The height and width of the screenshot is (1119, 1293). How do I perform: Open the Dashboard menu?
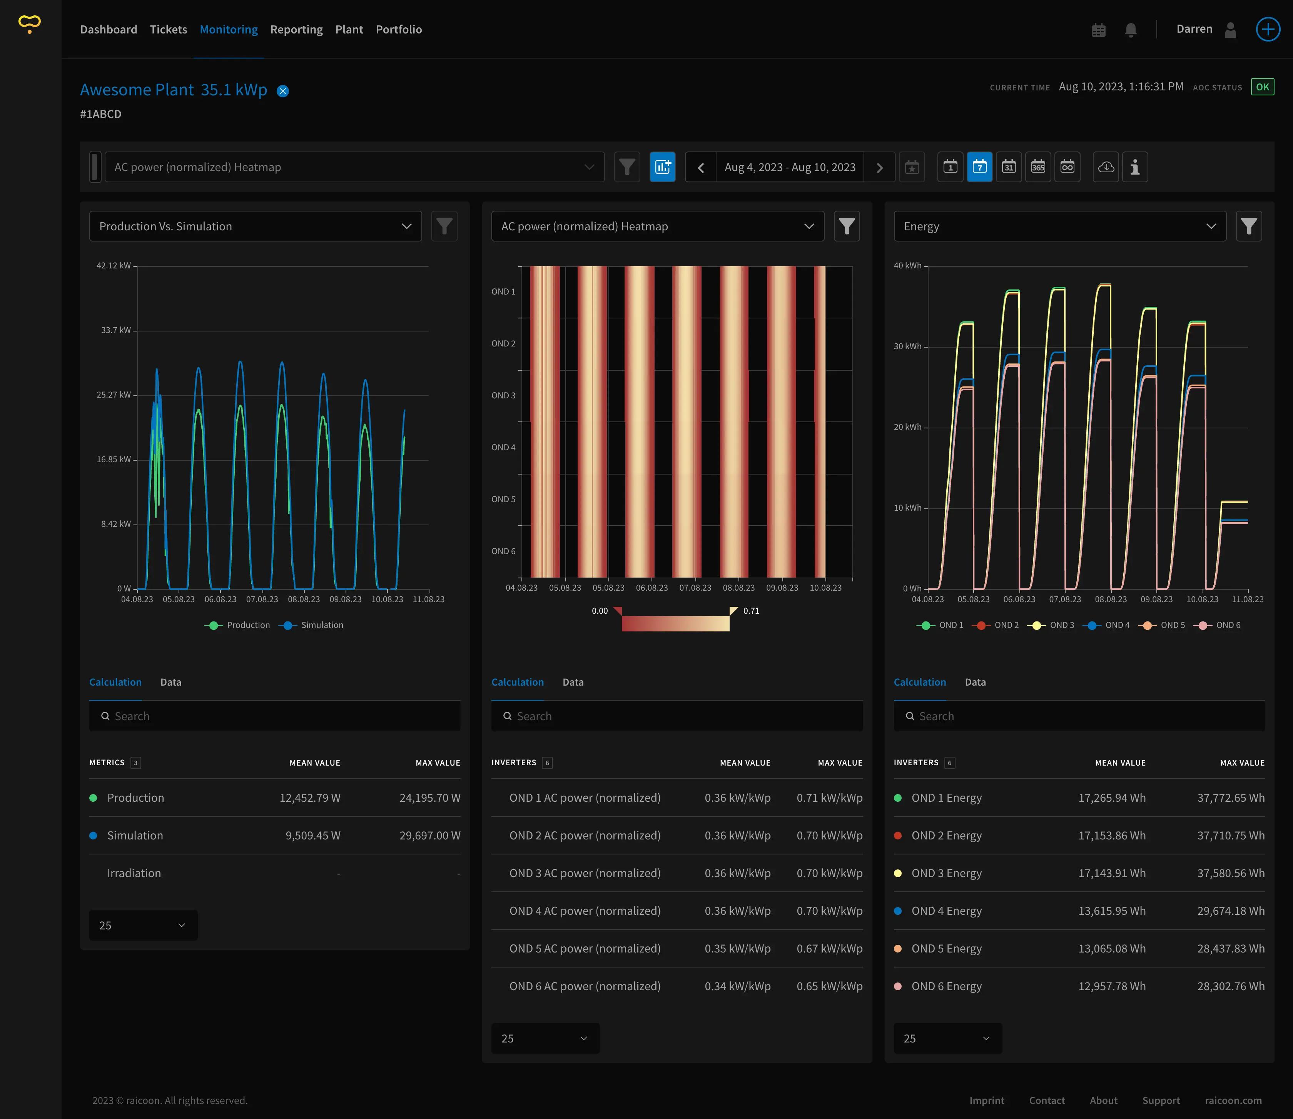click(109, 29)
